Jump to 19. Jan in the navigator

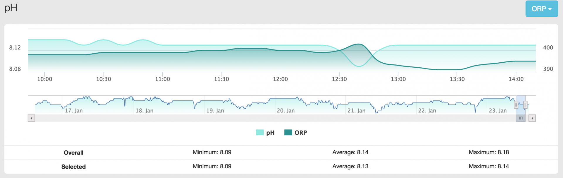click(215, 111)
